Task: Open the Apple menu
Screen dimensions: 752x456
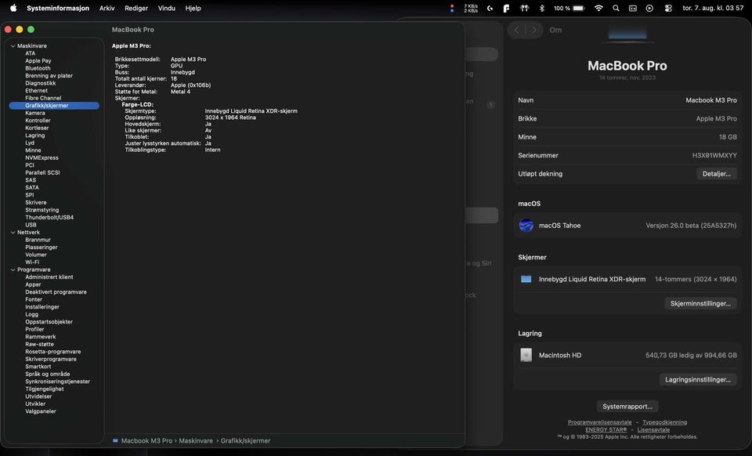Action: coord(13,8)
